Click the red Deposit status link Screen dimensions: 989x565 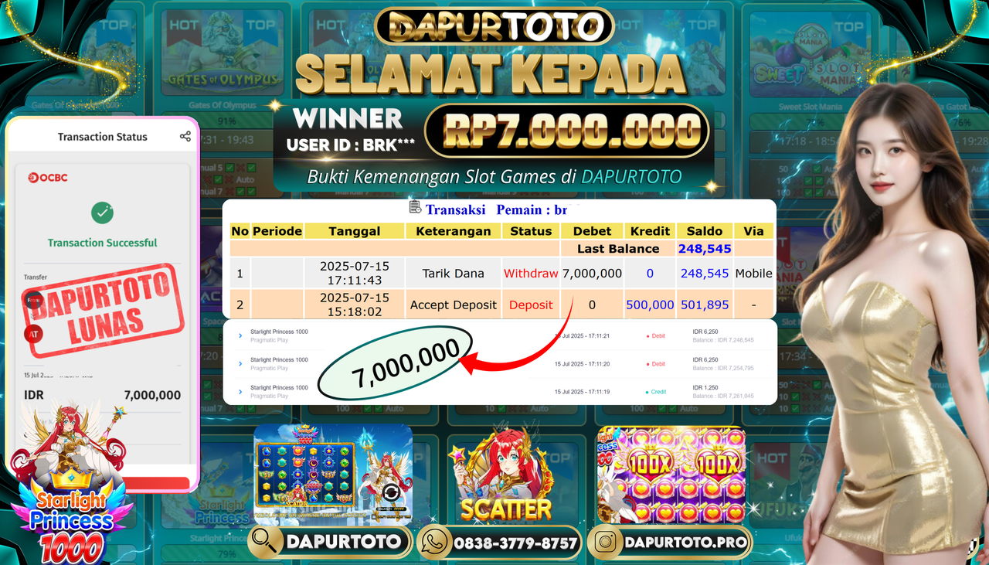(531, 305)
